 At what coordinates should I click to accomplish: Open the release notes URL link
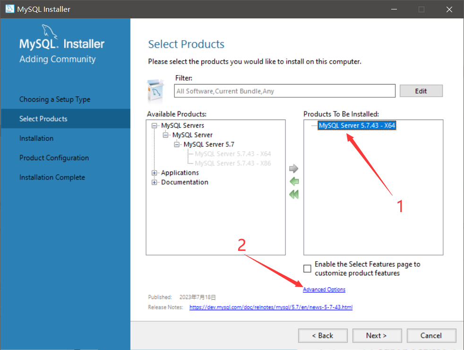(x=271, y=307)
